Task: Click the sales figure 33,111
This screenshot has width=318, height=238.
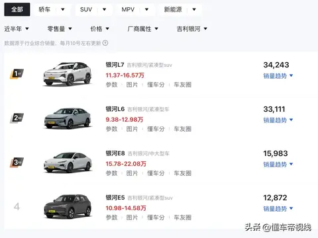Action: pos(274,109)
